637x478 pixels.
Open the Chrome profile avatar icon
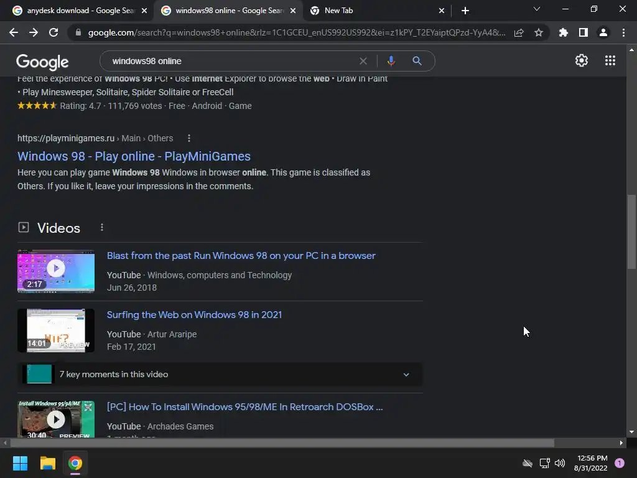[603, 32]
